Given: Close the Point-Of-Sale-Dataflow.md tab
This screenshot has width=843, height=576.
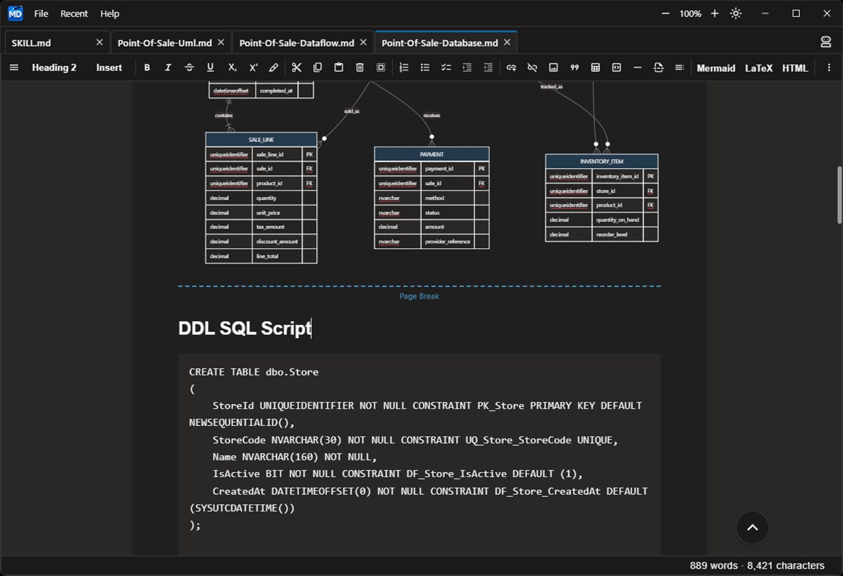Looking at the screenshot, I should (364, 42).
